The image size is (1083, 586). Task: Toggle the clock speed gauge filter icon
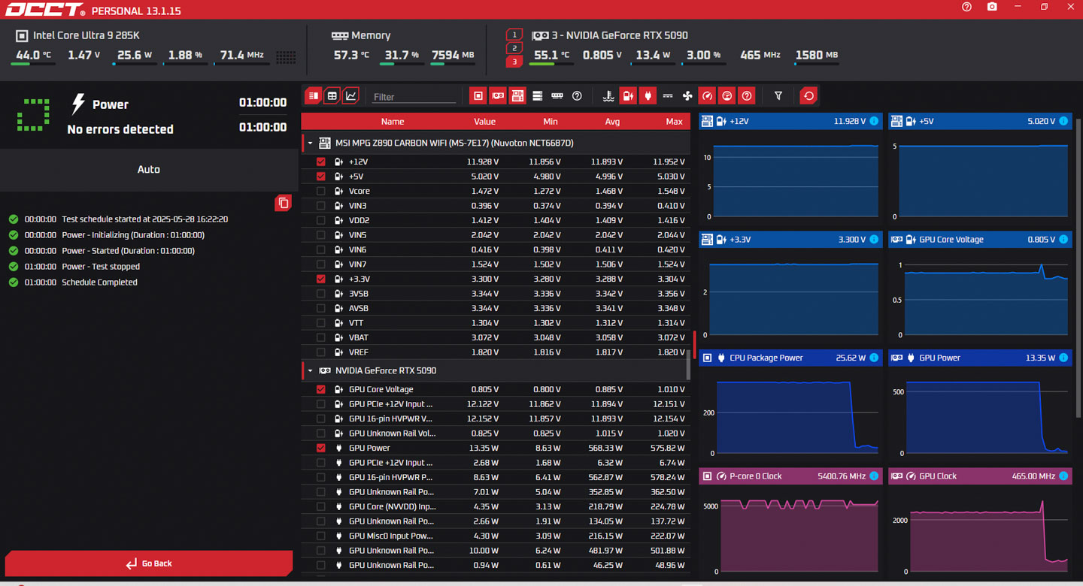(707, 96)
